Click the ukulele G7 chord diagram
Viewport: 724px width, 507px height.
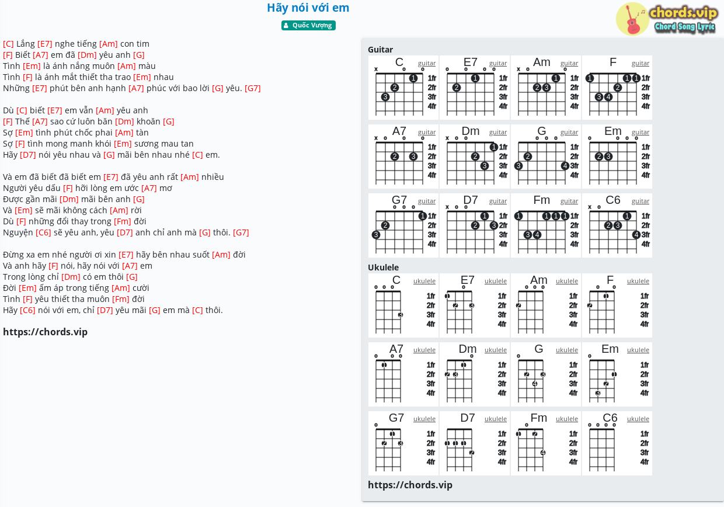[403, 443]
